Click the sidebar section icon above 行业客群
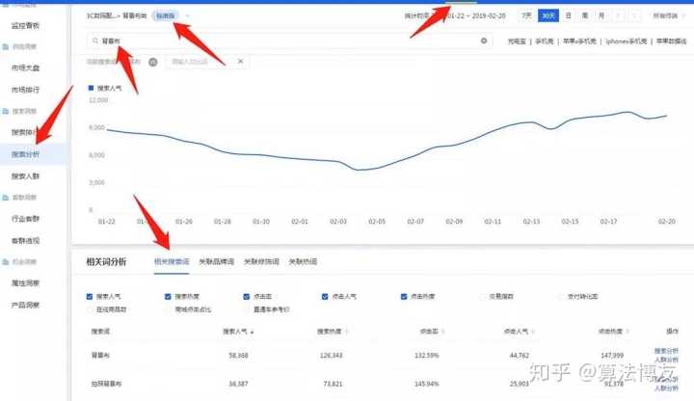 coord(6,198)
